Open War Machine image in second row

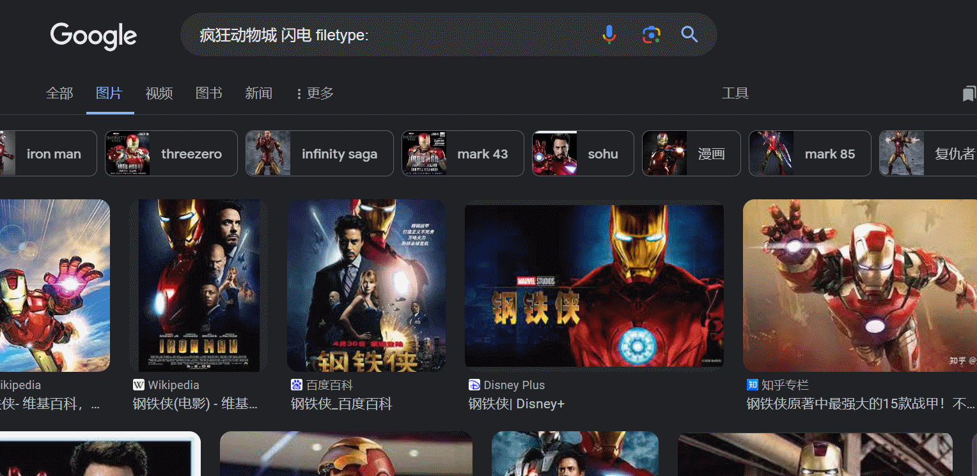(x=575, y=454)
